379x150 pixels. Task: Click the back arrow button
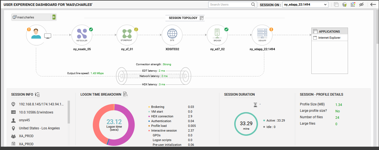coord(373,4)
